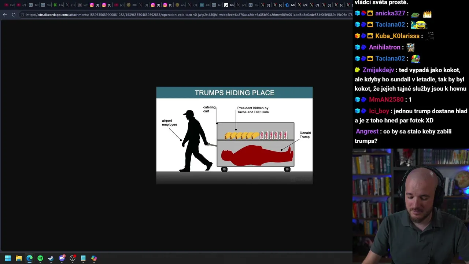Open the Windows Start menu
The width and height of the screenshot is (469, 264).
coord(8,258)
